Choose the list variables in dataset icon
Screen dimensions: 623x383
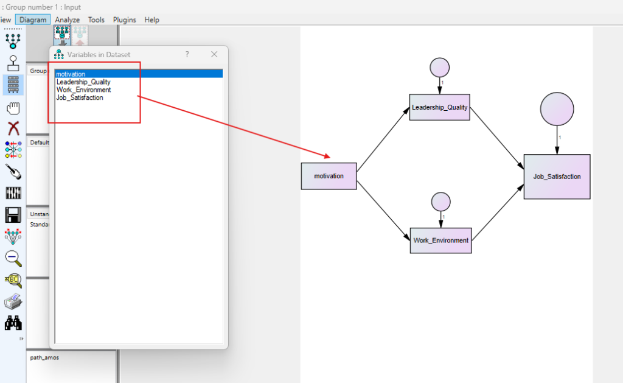pyautogui.click(x=13, y=85)
